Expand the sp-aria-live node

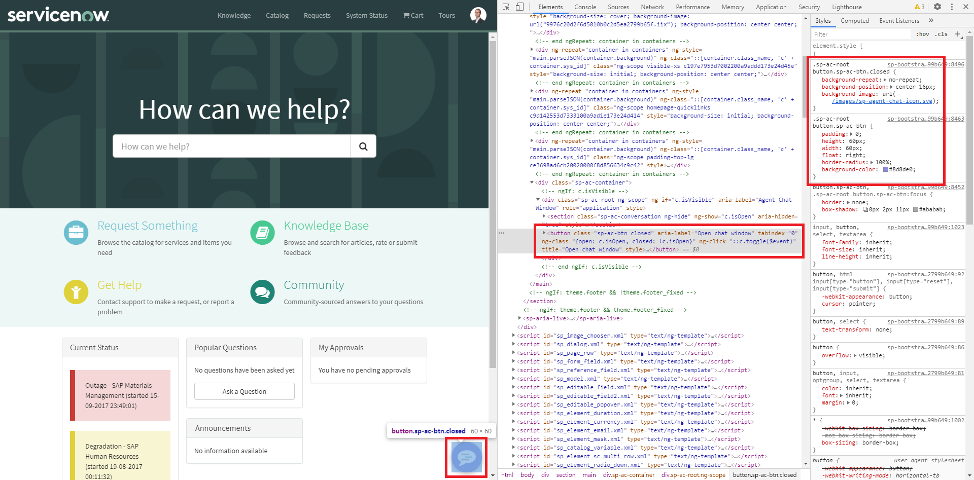(x=520, y=318)
